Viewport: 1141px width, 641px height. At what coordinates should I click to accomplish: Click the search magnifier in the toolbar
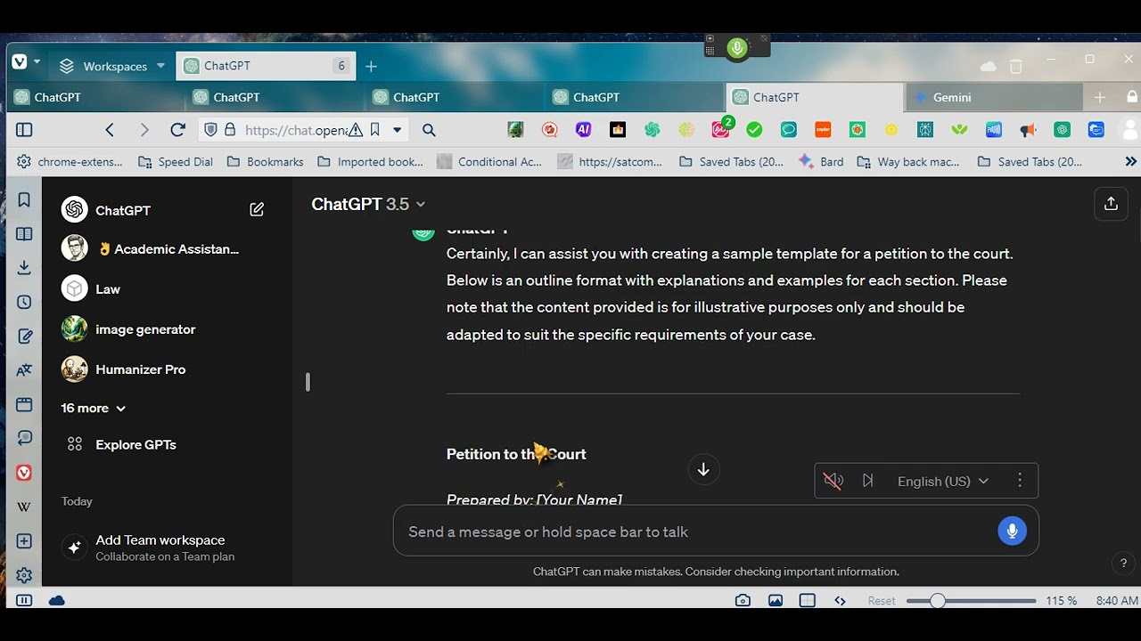pos(429,130)
